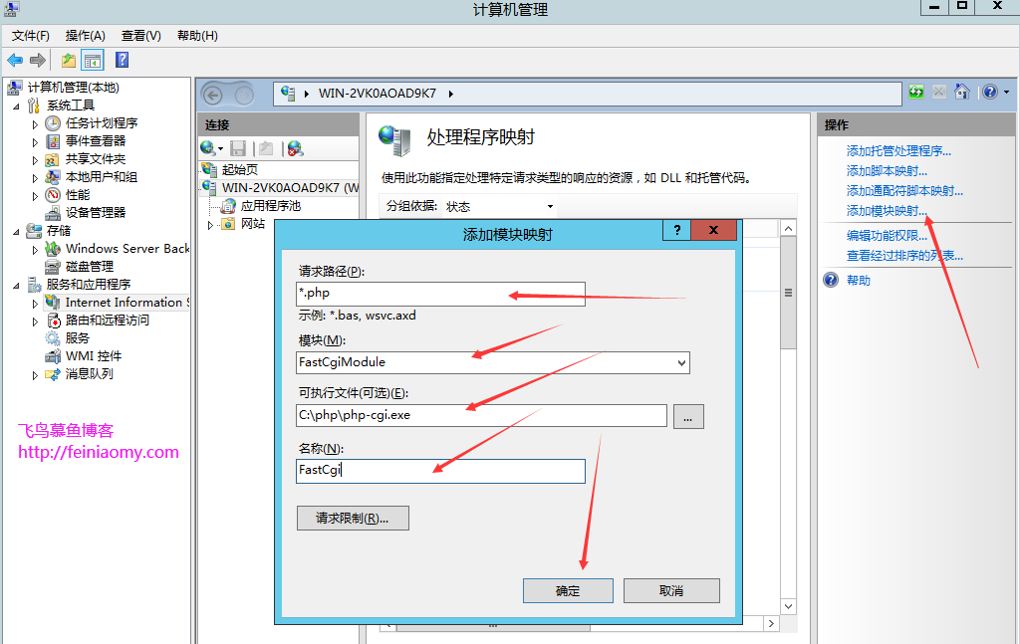Toggle the console tree visibility toolbar icon

[x=93, y=61]
